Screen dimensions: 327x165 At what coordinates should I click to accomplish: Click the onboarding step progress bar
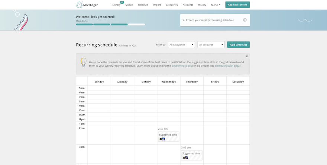[x=110, y=24]
